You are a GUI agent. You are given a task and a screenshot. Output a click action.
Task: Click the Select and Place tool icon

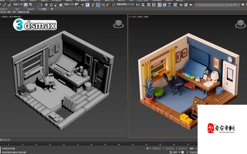[61, 5]
